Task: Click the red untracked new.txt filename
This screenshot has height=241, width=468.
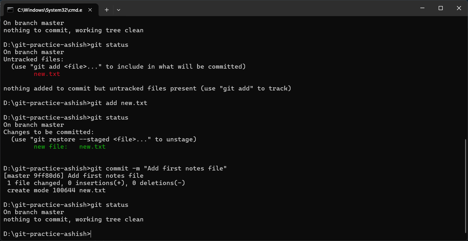Action: 47,74
